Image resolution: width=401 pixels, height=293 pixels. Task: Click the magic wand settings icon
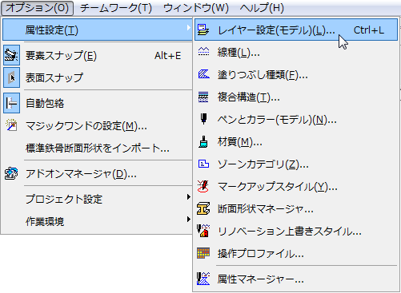pos(11,125)
